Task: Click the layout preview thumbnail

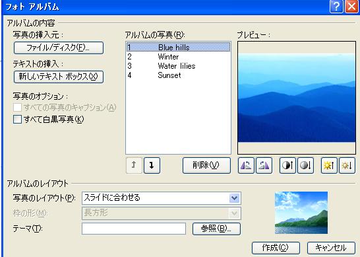Action: (x=301, y=213)
